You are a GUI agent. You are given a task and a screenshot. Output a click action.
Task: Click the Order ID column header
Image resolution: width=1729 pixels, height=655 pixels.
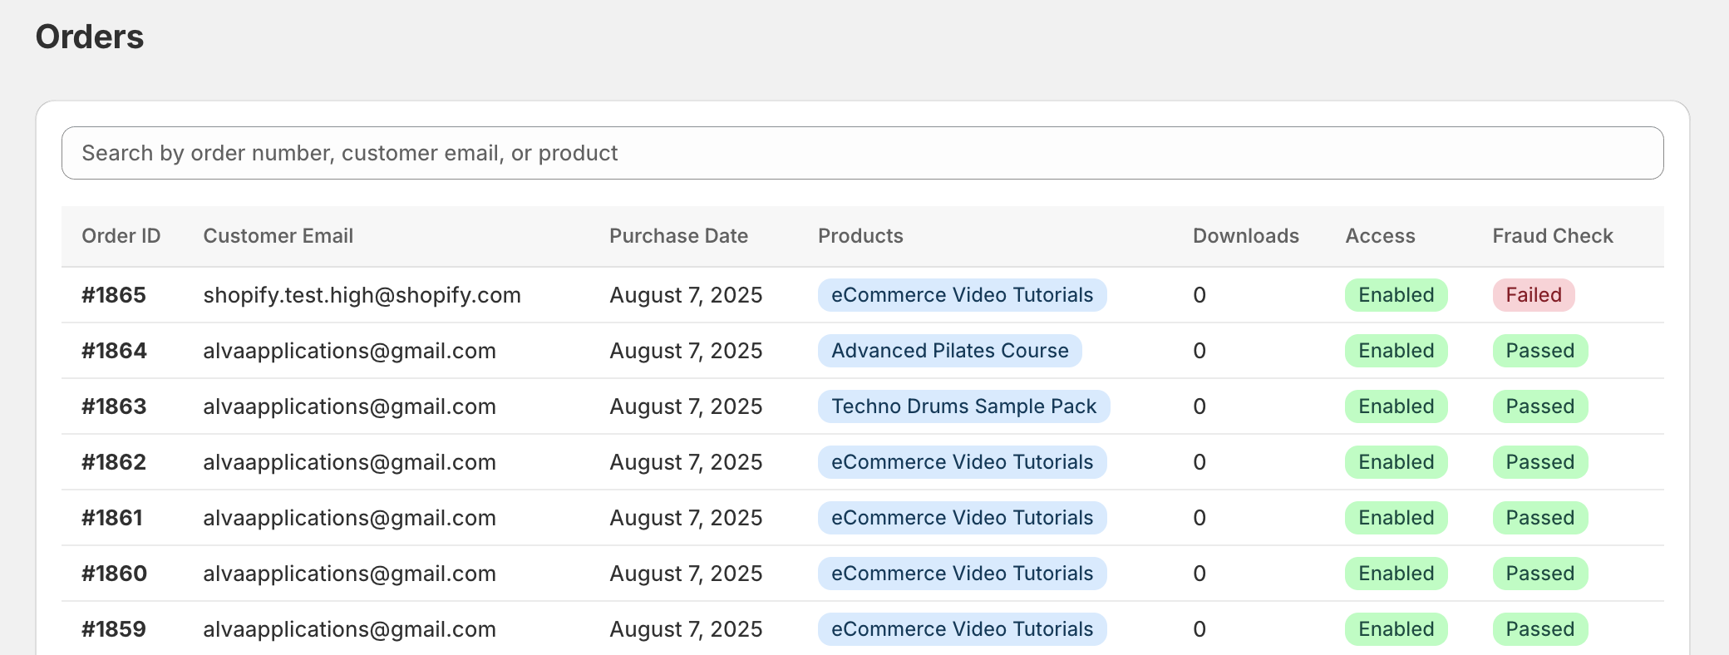[121, 236]
